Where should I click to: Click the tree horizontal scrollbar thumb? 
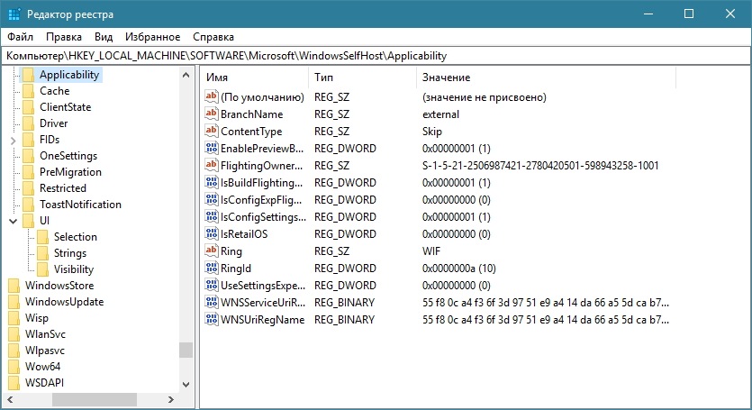click(x=95, y=399)
